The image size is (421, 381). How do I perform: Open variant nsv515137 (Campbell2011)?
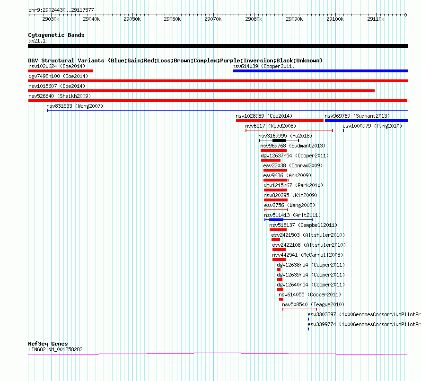click(x=303, y=225)
